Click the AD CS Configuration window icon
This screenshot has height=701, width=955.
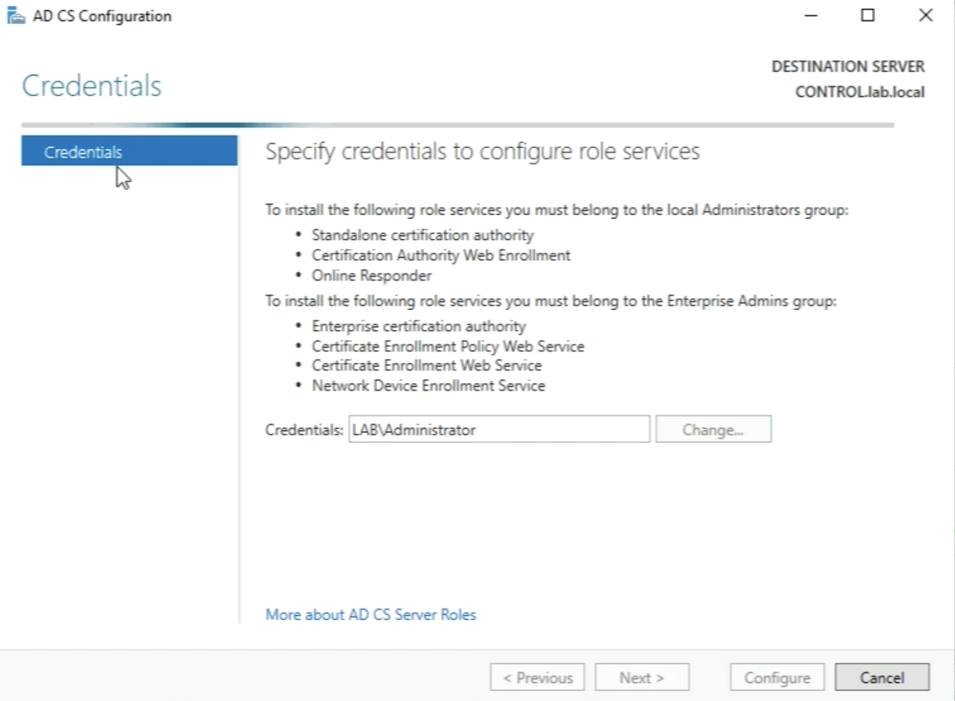[x=16, y=16]
